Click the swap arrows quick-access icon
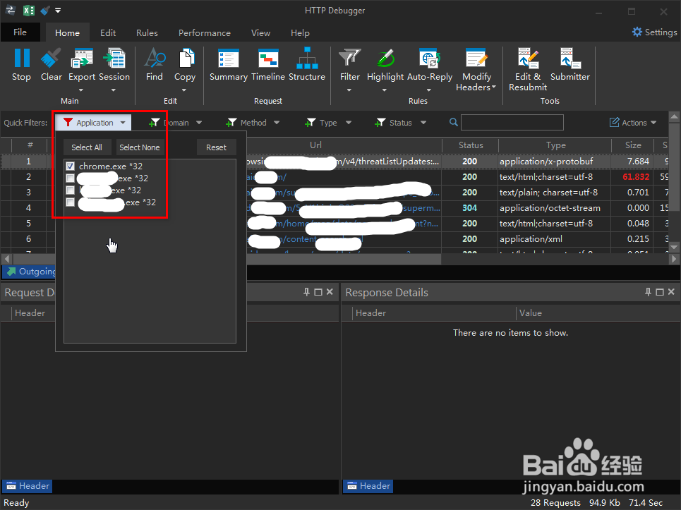681x510 pixels. [10, 10]
